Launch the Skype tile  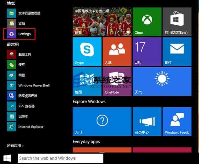coord(87,51)
